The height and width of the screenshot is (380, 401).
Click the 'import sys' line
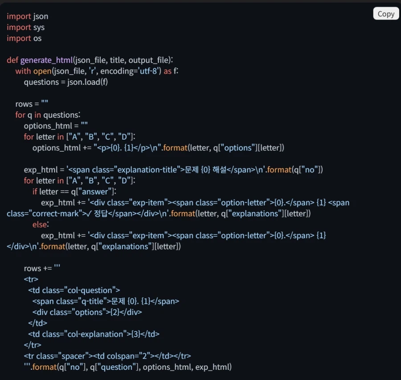[25, 27]
